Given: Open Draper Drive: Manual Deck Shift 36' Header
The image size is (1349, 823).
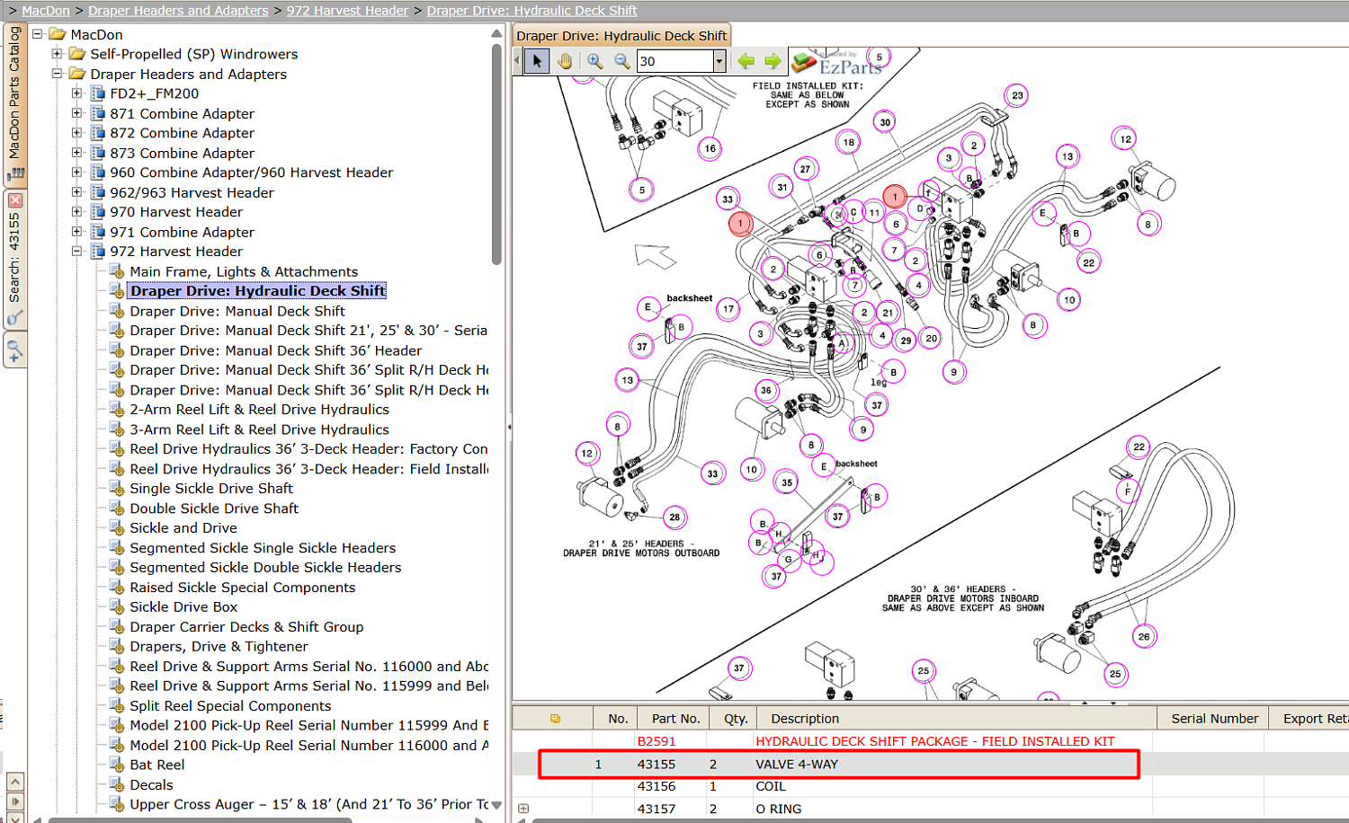Looking at the screenshot, I should click(275, 350).
